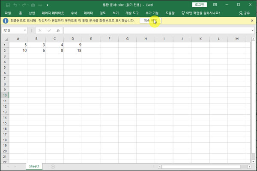Click the horizontal scrollbar left arrow
Image resolution: width=257 pixels, height=171 pixels.
point(160,167)
